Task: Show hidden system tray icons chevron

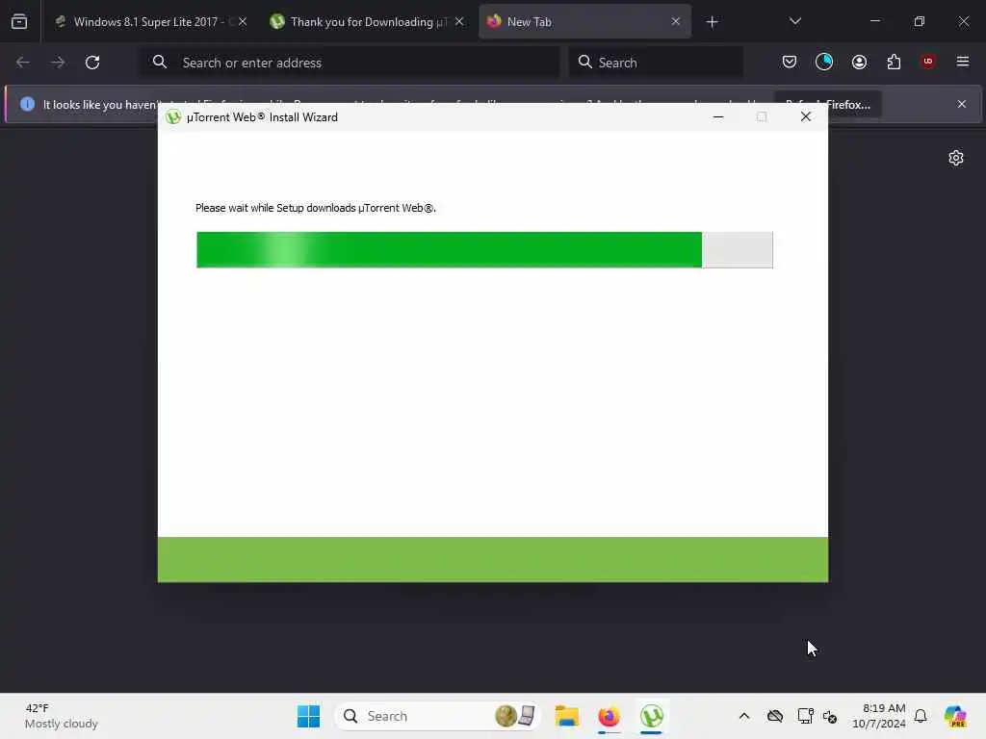Action: click(744, 716)
